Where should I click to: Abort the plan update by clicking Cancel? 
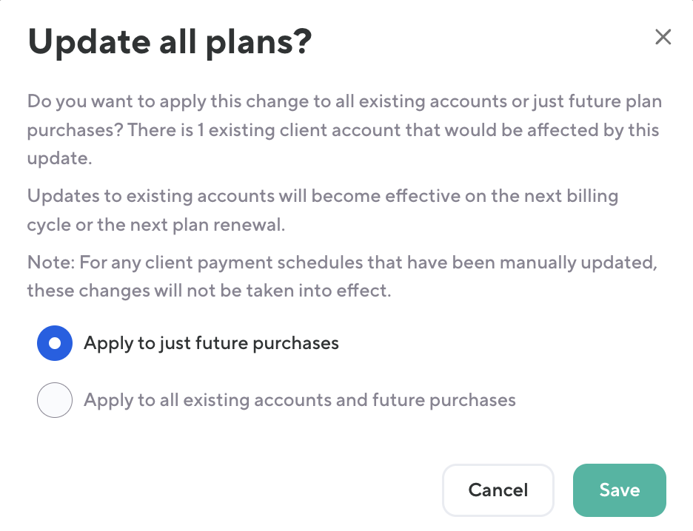point(498,490)
